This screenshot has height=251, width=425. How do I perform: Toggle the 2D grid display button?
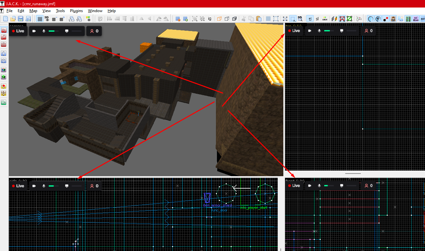pyautogui.click(x=40, y=19)
